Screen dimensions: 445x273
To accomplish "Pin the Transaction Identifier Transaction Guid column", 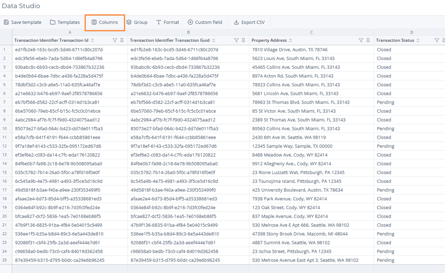I will click(x=243, y=40).
